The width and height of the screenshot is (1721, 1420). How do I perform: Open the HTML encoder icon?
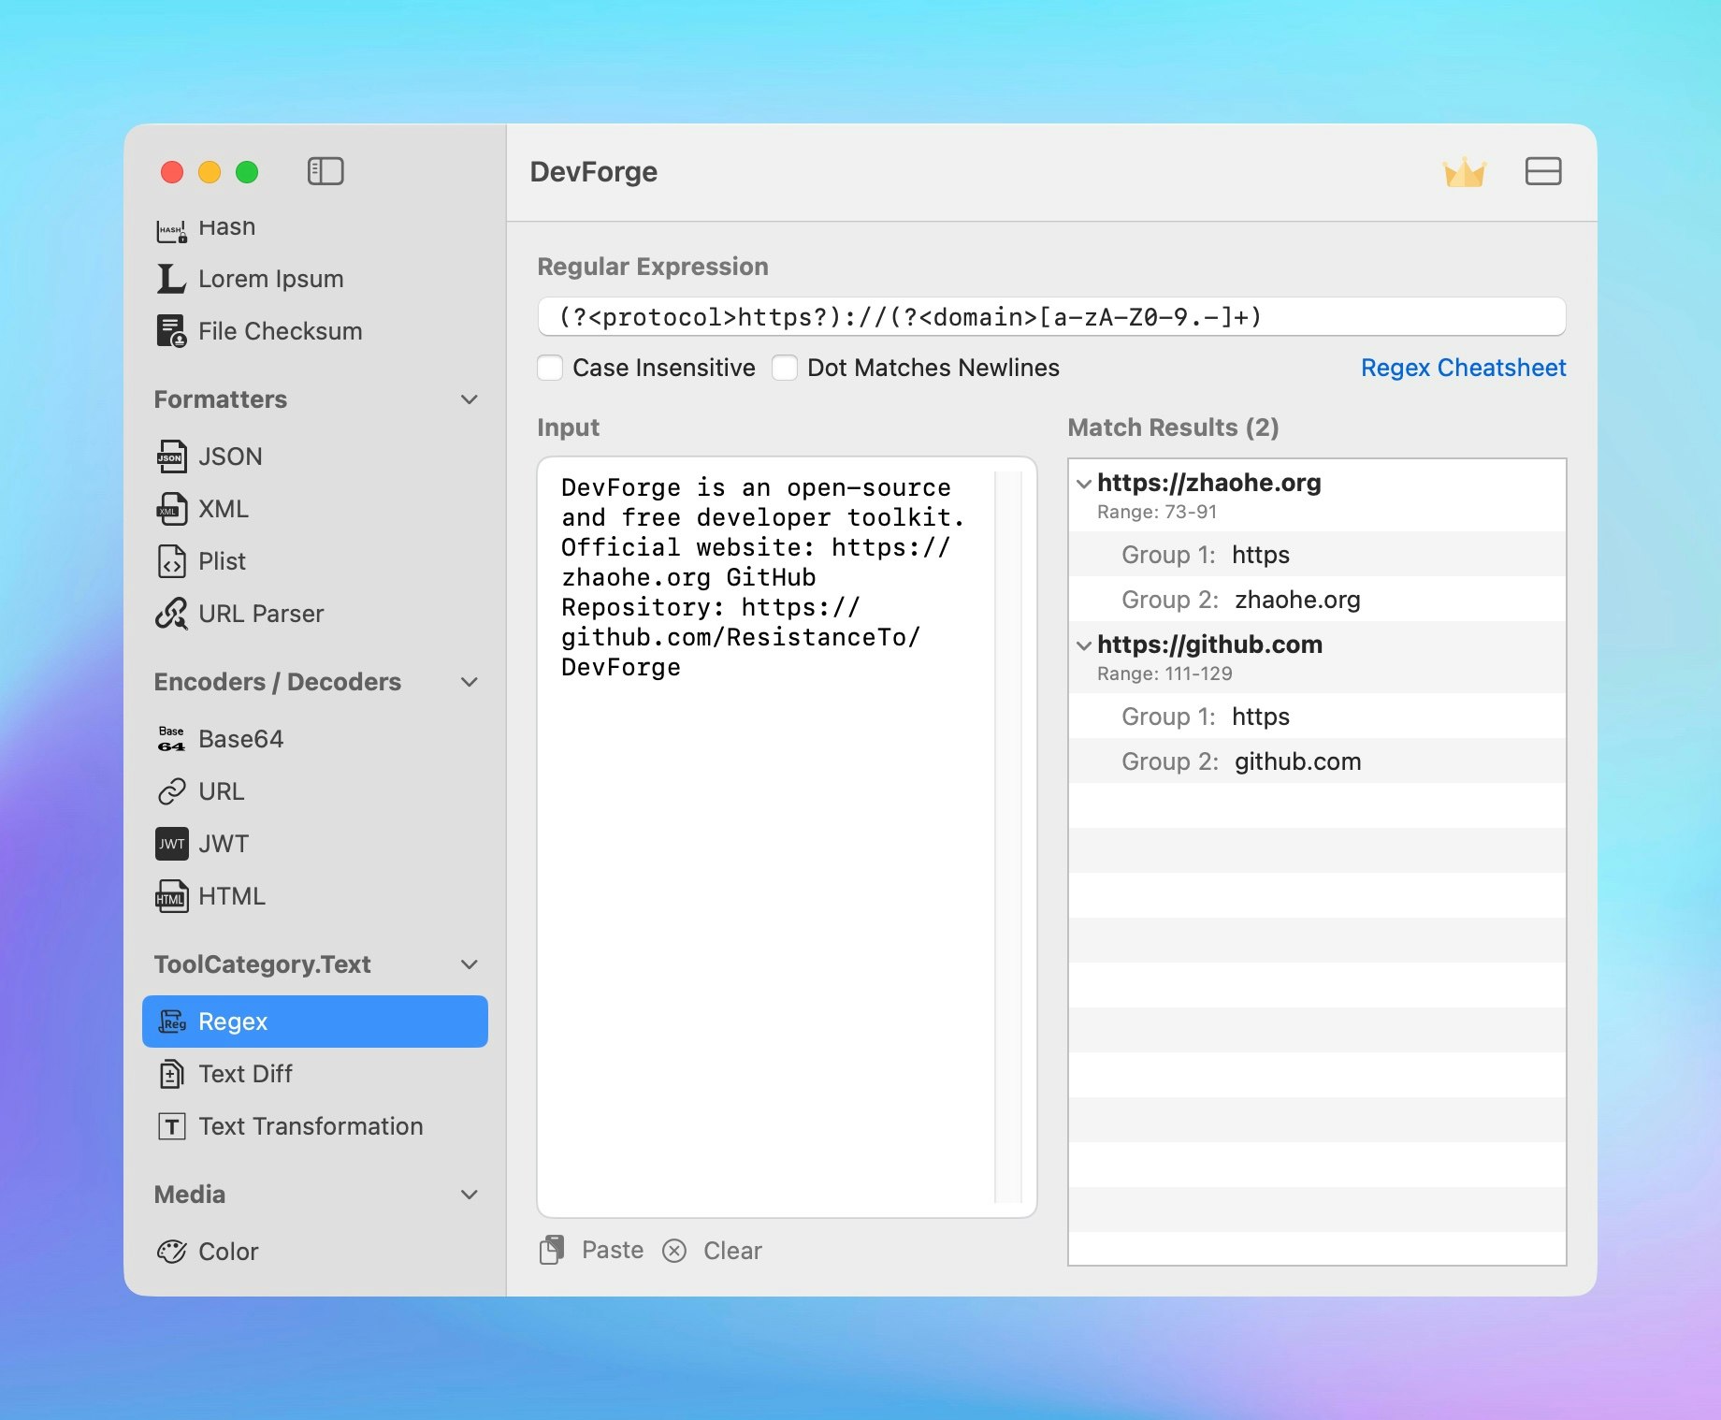click(x=171, y=896)
